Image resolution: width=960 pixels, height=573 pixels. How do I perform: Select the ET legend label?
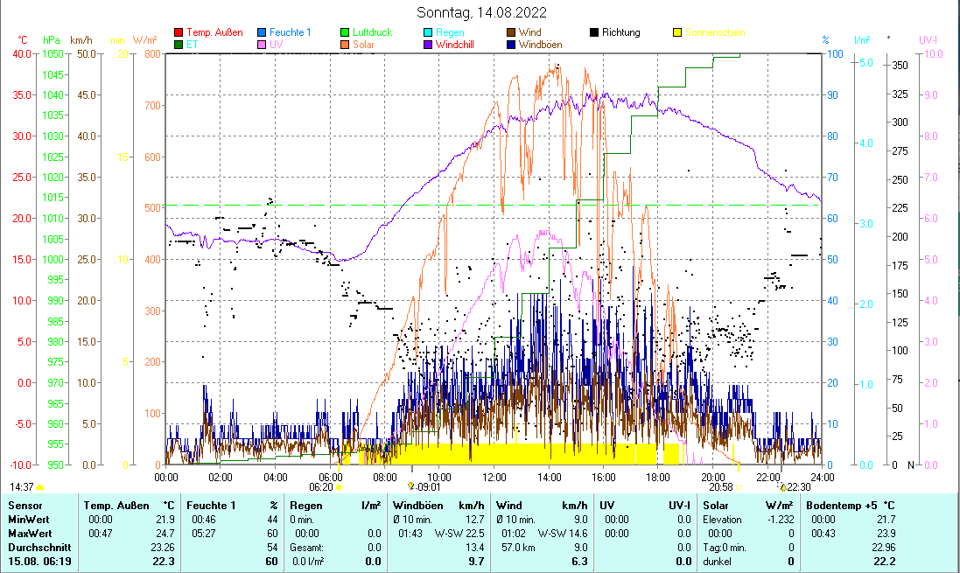click(x=193, y=45)
